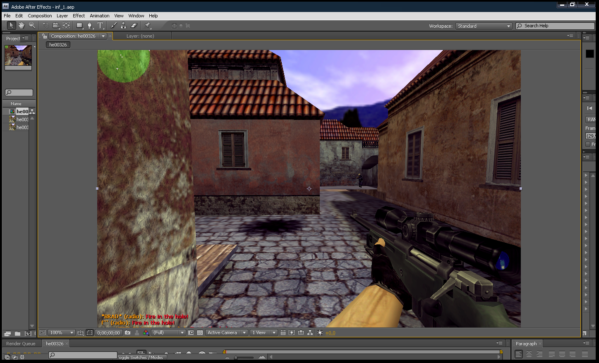Open the Timeline button in viewer footer
Screen dimensions: 599x363
(301, 332)
